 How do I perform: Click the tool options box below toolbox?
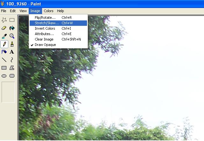click(8, 92)
